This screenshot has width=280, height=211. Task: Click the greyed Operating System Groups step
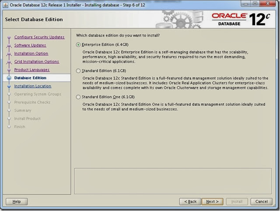click(38, 94)
